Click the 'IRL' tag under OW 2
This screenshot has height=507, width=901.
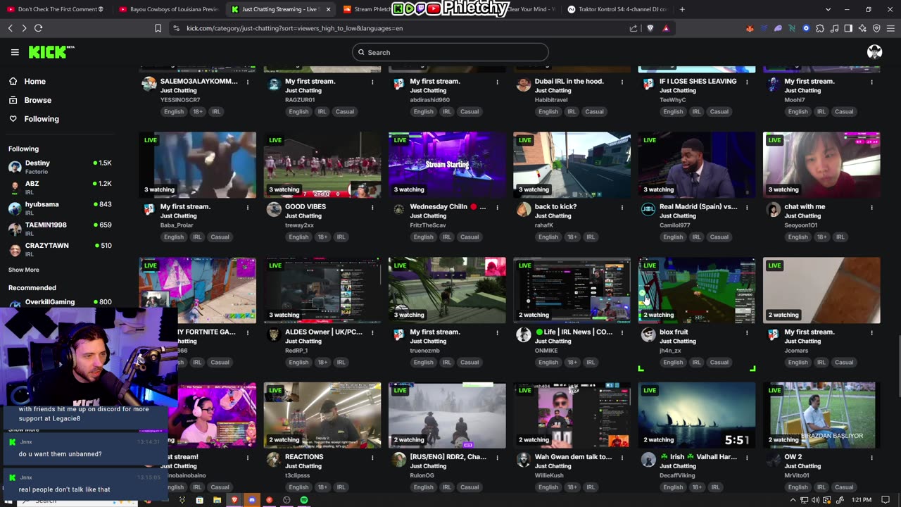[x=821, y=487]
